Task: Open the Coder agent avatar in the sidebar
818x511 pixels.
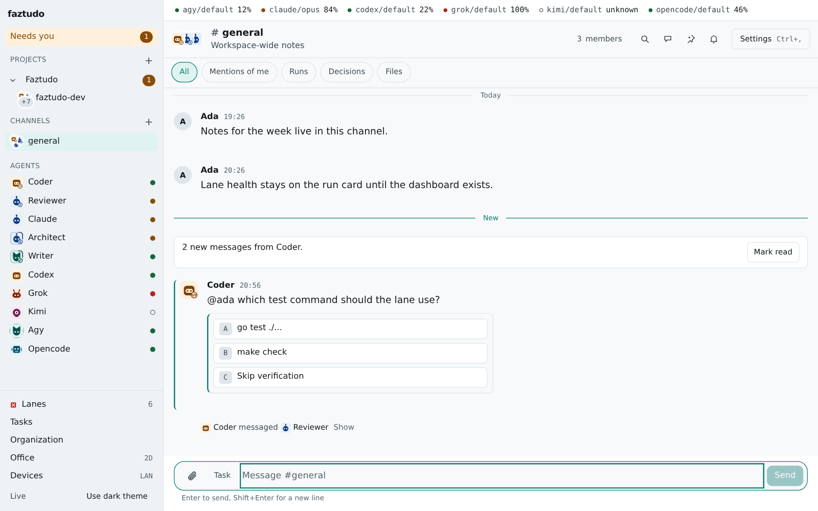Action: point(17,182)
